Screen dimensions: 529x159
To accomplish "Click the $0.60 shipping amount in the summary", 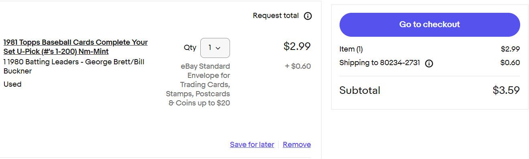I will tap(510, 63).
